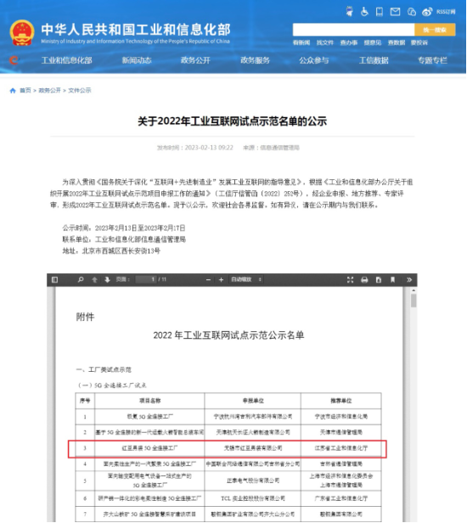Open the 新闻动态 navigation menu

[x=137, y=60]
